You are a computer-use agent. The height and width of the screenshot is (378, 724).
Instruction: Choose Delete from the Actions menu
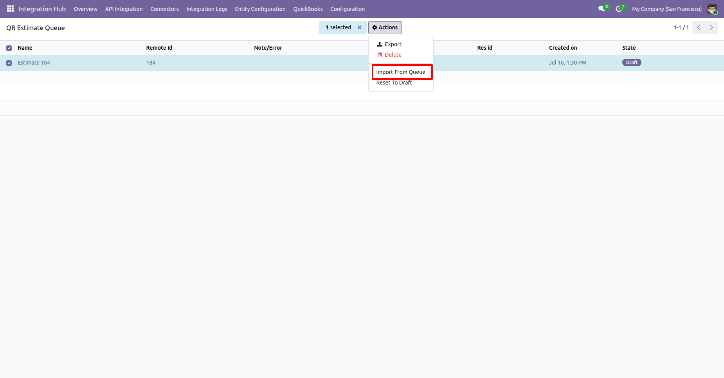pyautogui.click(x=401, y=55)
